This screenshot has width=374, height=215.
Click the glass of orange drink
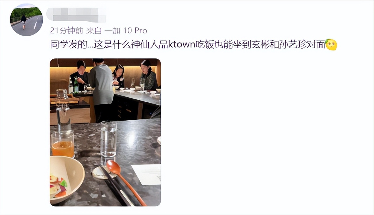tap(63, 144)
